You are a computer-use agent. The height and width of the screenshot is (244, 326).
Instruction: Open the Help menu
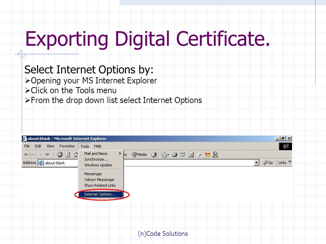[x=97, y=146]
